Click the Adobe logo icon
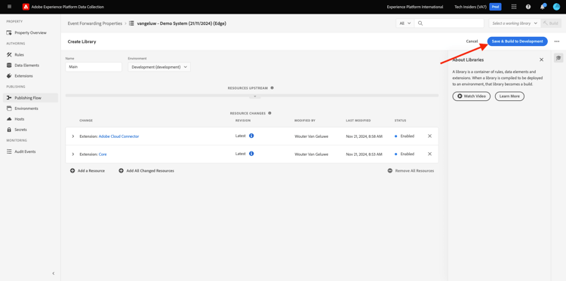Viewport: 566px width, 281px height. [26, 7]
